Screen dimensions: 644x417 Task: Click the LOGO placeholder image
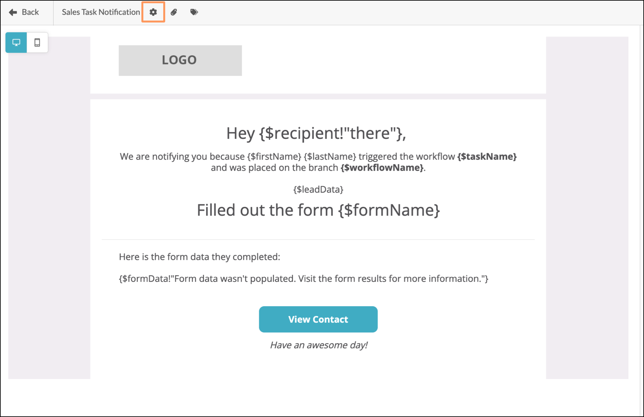180,60
